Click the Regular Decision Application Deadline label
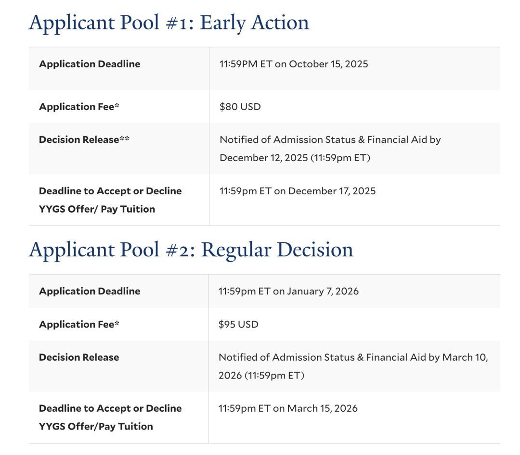The width and height of the screenshot is (520, 455). pyautogui.click(x=90, y=291)
